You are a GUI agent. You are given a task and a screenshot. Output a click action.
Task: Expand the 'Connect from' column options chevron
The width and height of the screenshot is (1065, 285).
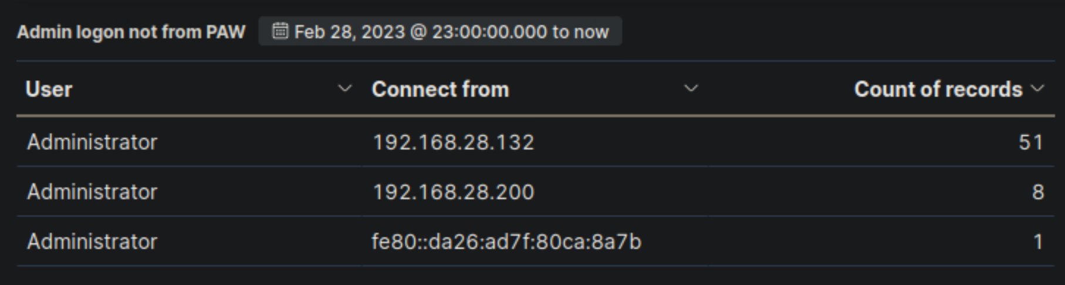click(x=691, y=89)
